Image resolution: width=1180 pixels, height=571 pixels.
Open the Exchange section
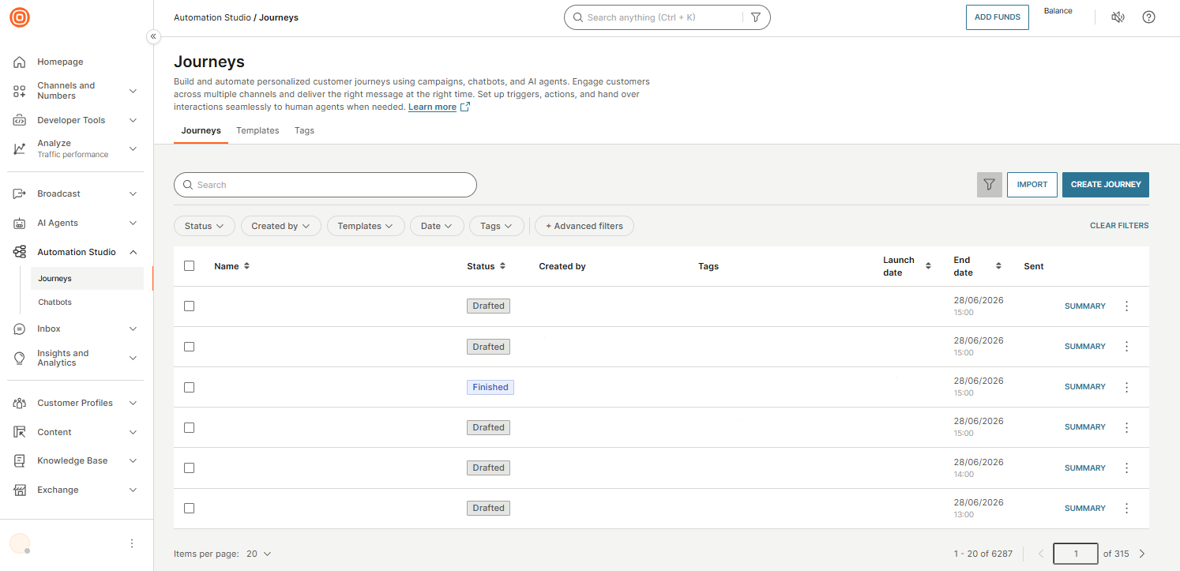click(58, 490)
